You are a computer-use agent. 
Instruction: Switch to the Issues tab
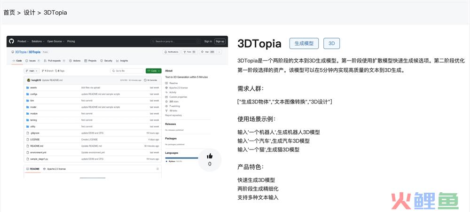[33, 61]
